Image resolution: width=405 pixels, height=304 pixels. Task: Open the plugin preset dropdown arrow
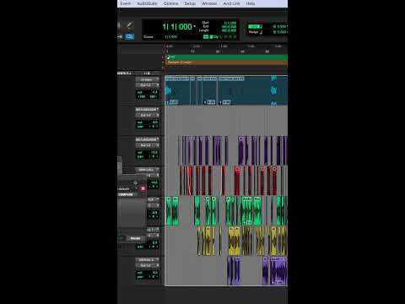(136, 188)
